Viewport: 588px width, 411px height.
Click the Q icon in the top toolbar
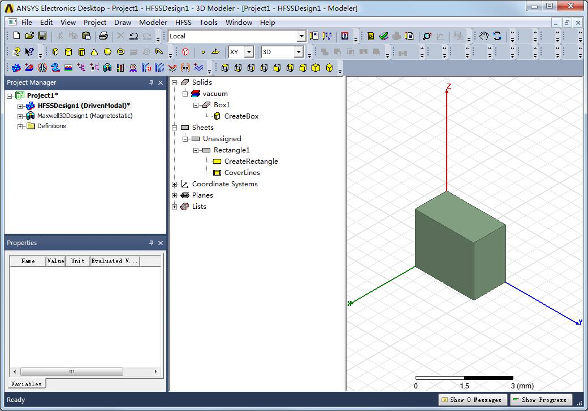345,36
